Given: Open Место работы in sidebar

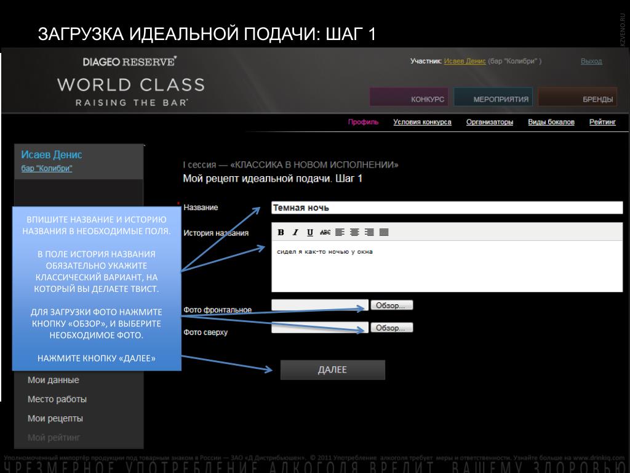Looking at the screenshot, I should (57, 399).
